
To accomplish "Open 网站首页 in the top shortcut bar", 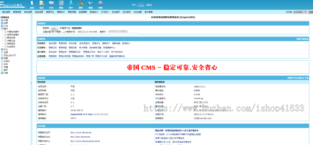I will click(127, 12).
